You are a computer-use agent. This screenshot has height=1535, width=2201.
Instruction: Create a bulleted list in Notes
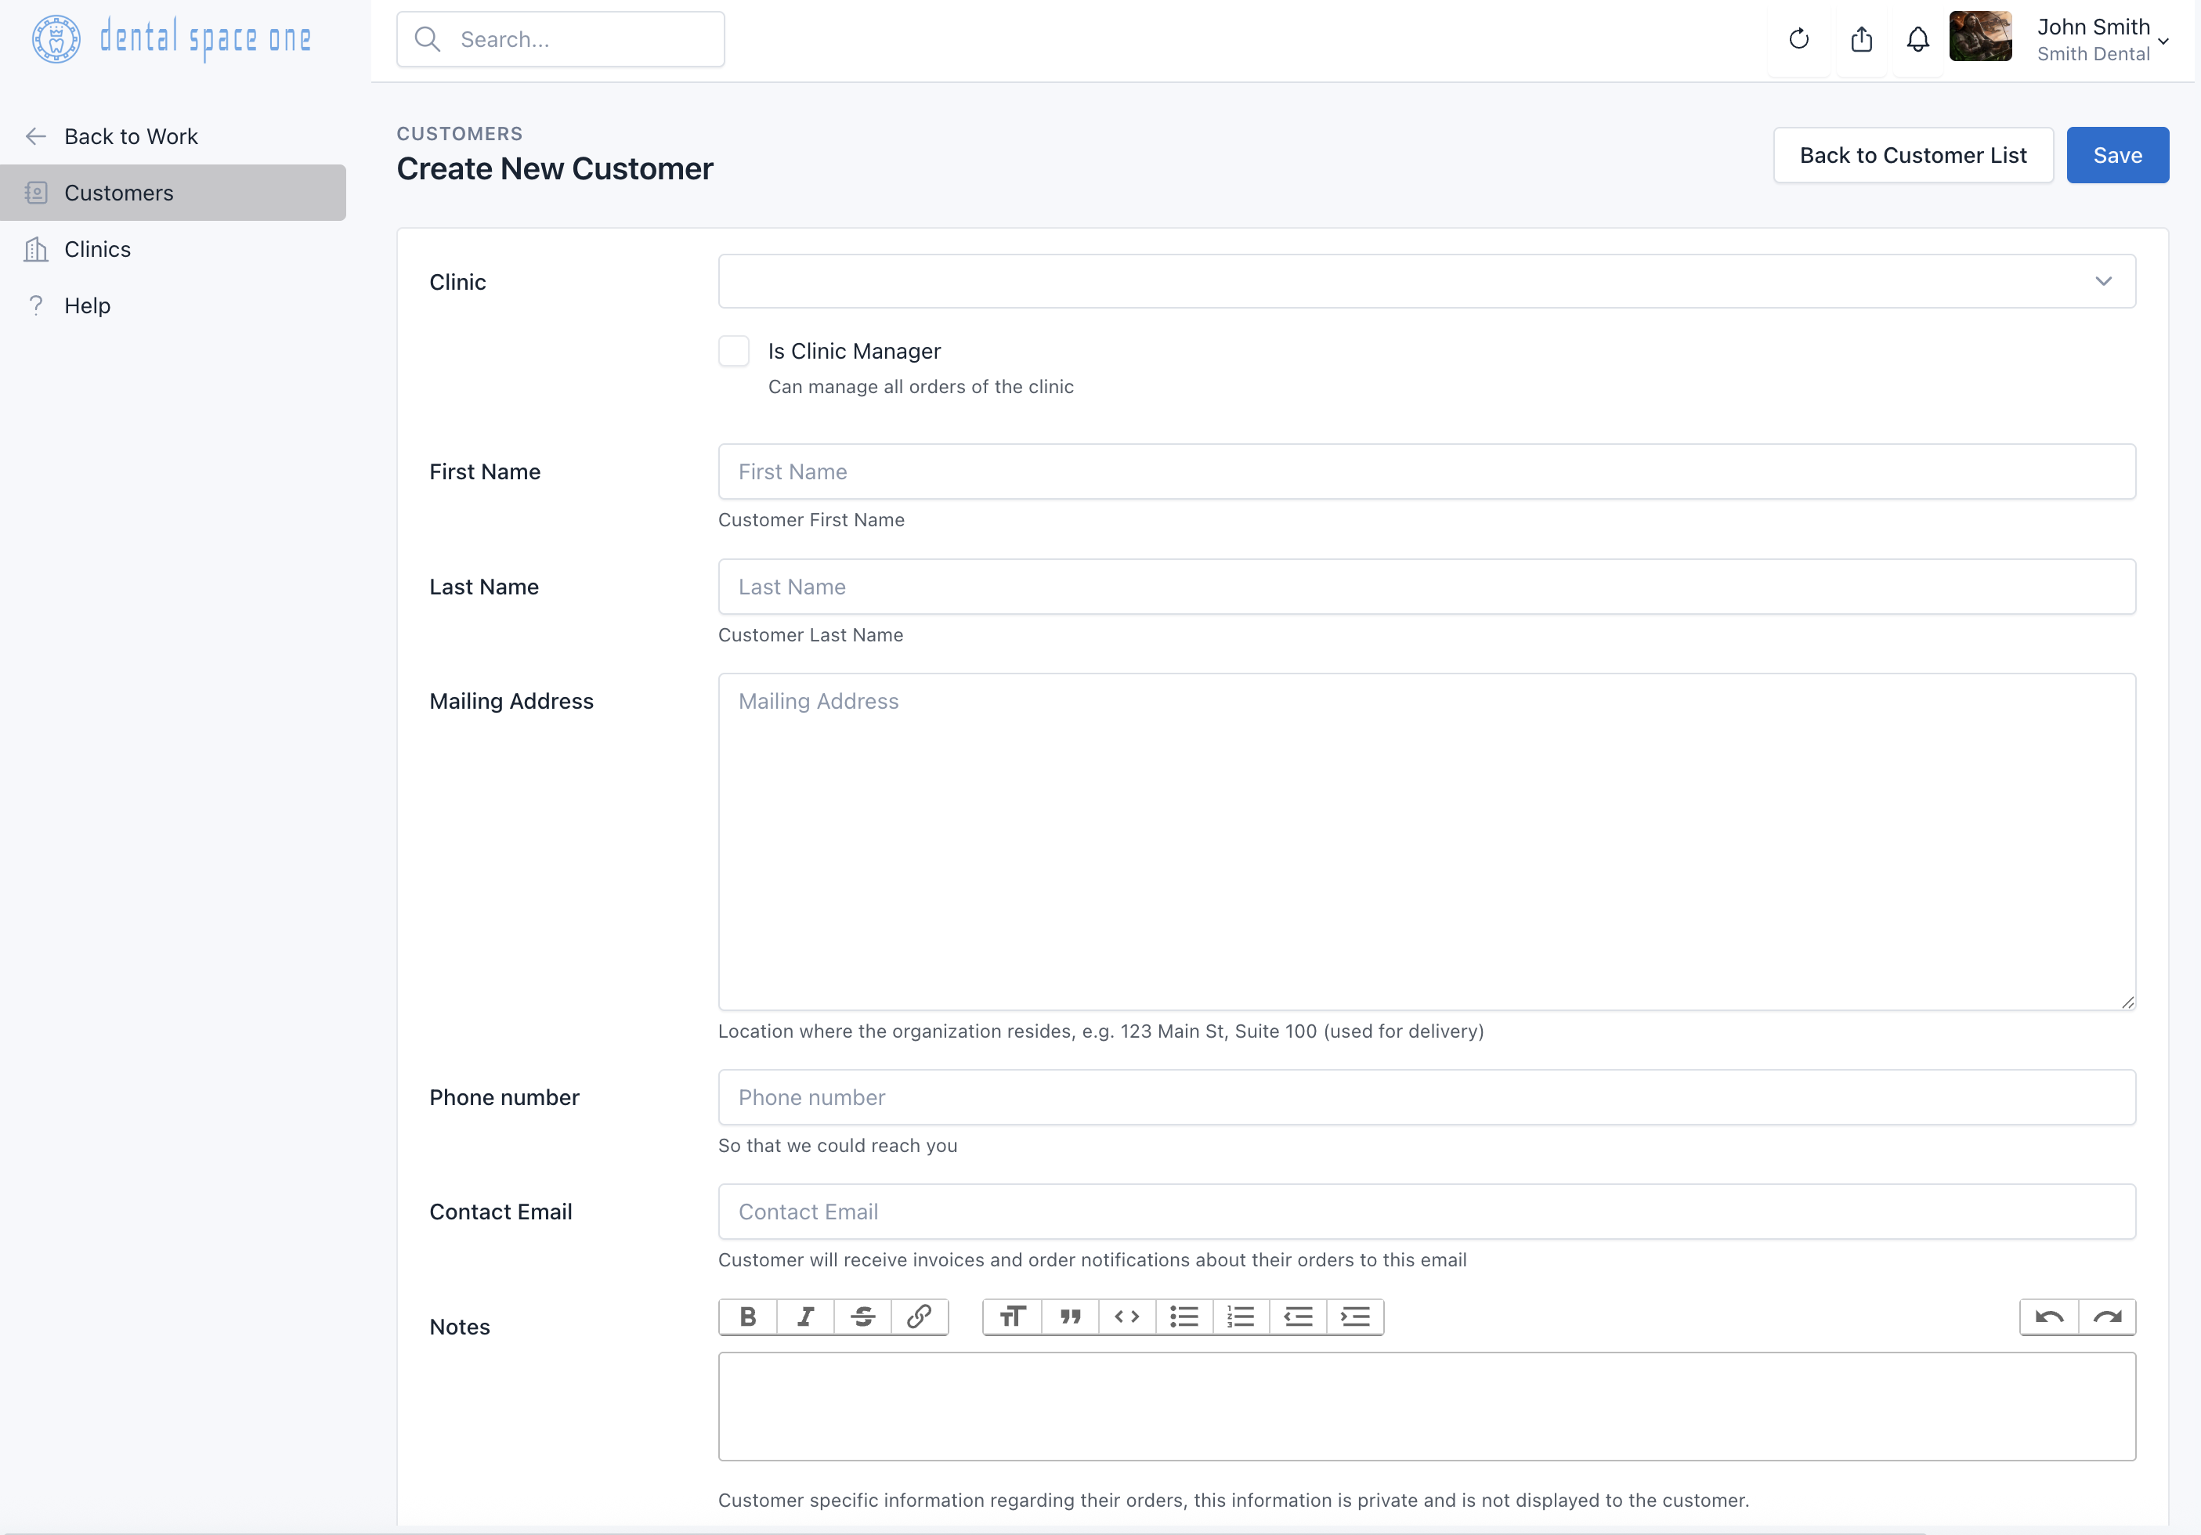point(1184,1316)
